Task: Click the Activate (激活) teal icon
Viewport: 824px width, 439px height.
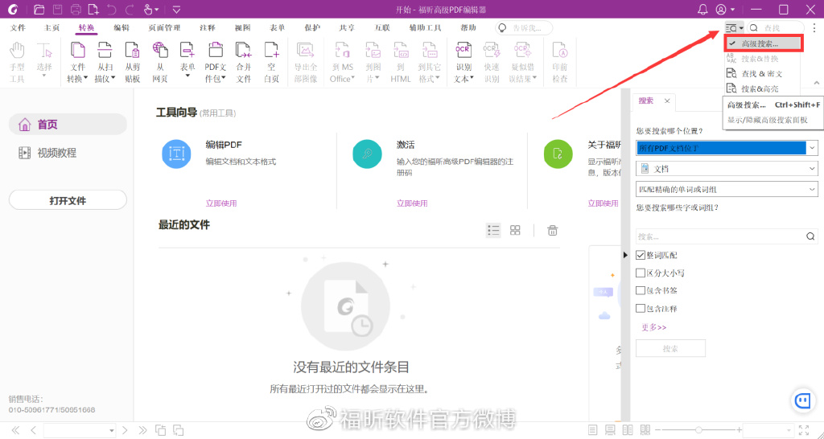Action: (367, 154)
